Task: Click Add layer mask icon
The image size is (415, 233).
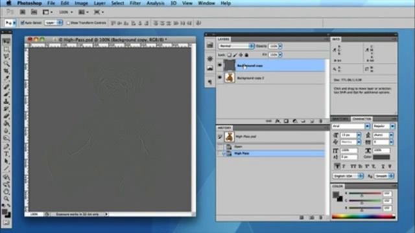Action: pyautogui.click(x=287, y=121)
